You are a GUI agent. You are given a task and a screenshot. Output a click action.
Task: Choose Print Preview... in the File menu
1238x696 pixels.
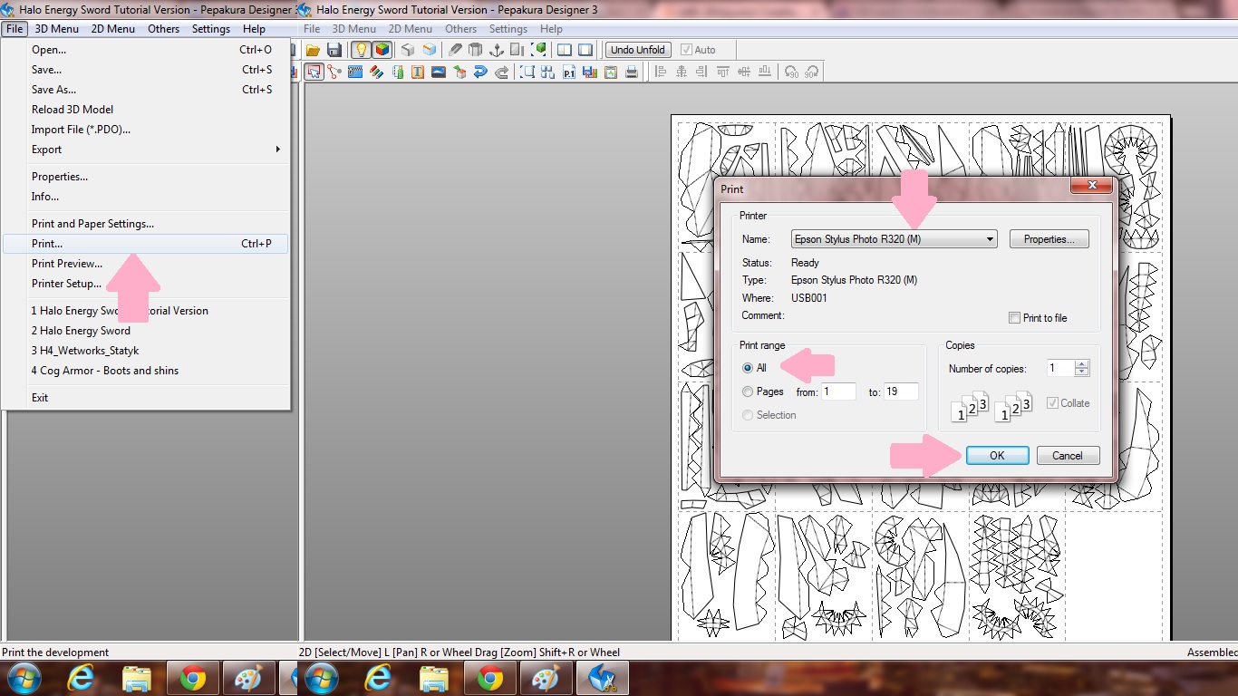pos(145,264)
